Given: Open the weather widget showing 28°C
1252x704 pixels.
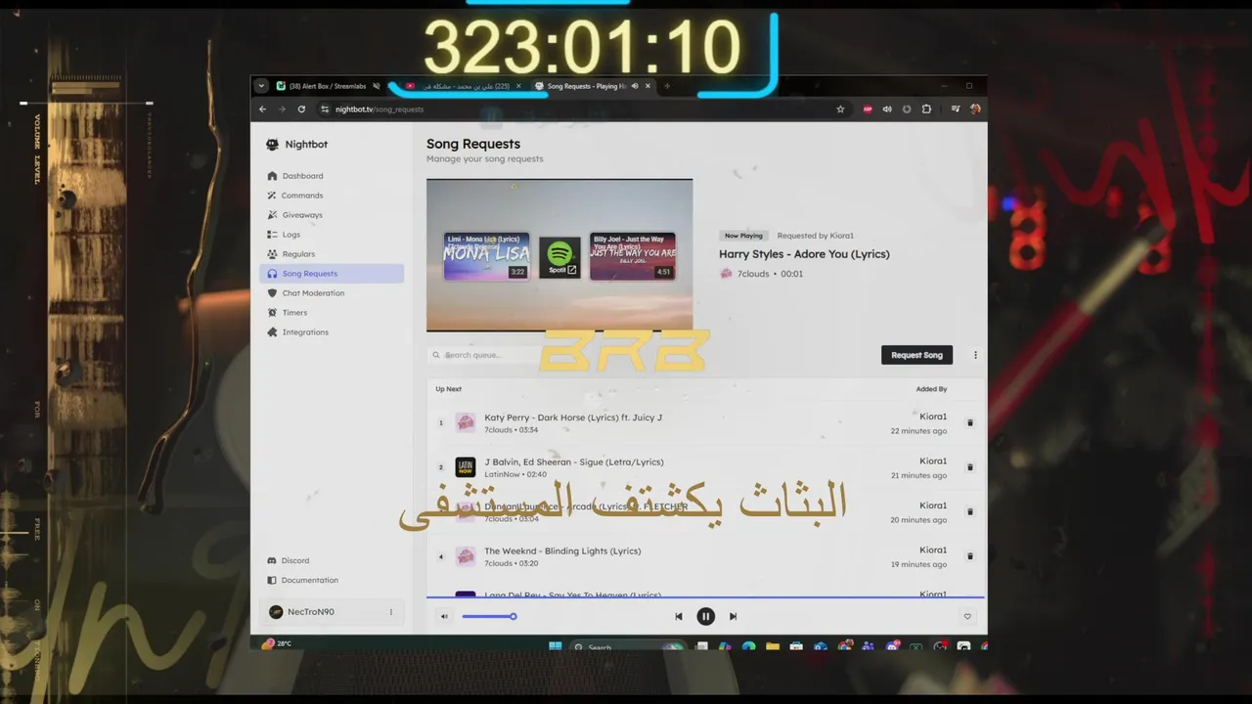Looking at the screenshot, I should tap(277, 643).
